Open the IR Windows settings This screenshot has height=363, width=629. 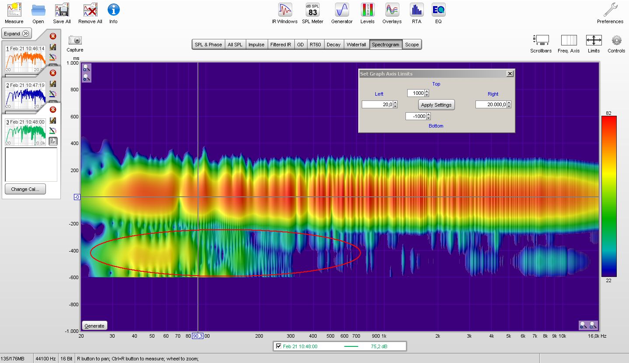[285, 13]
